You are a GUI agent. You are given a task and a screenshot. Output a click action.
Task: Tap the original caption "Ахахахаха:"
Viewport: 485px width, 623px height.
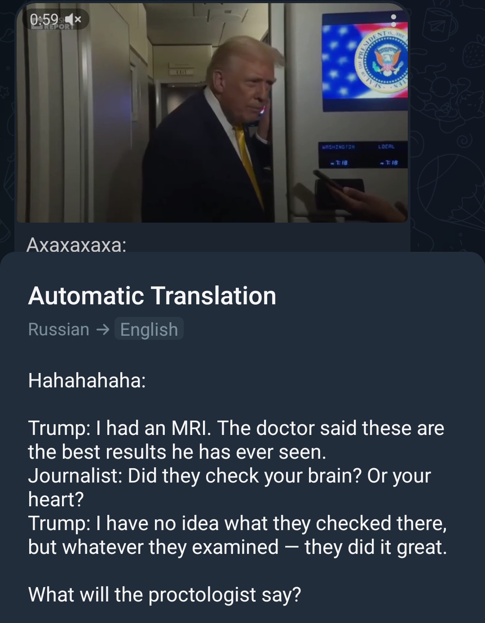coord(76,245)
